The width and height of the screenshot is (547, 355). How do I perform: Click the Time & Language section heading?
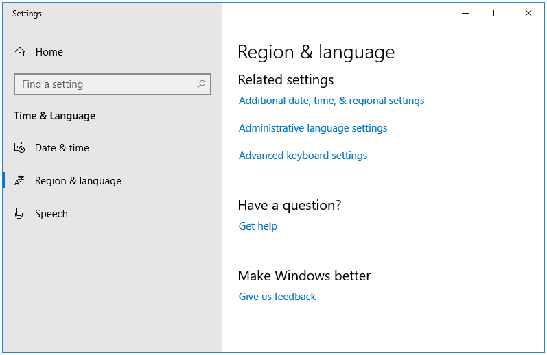(54, 116)
